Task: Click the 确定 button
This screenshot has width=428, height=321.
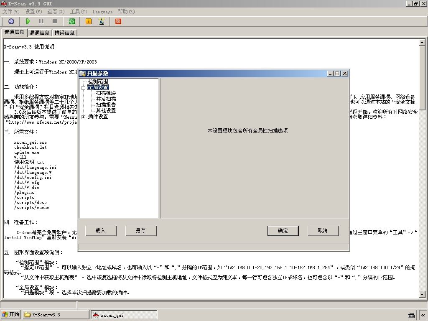Action: click(283, 231)
